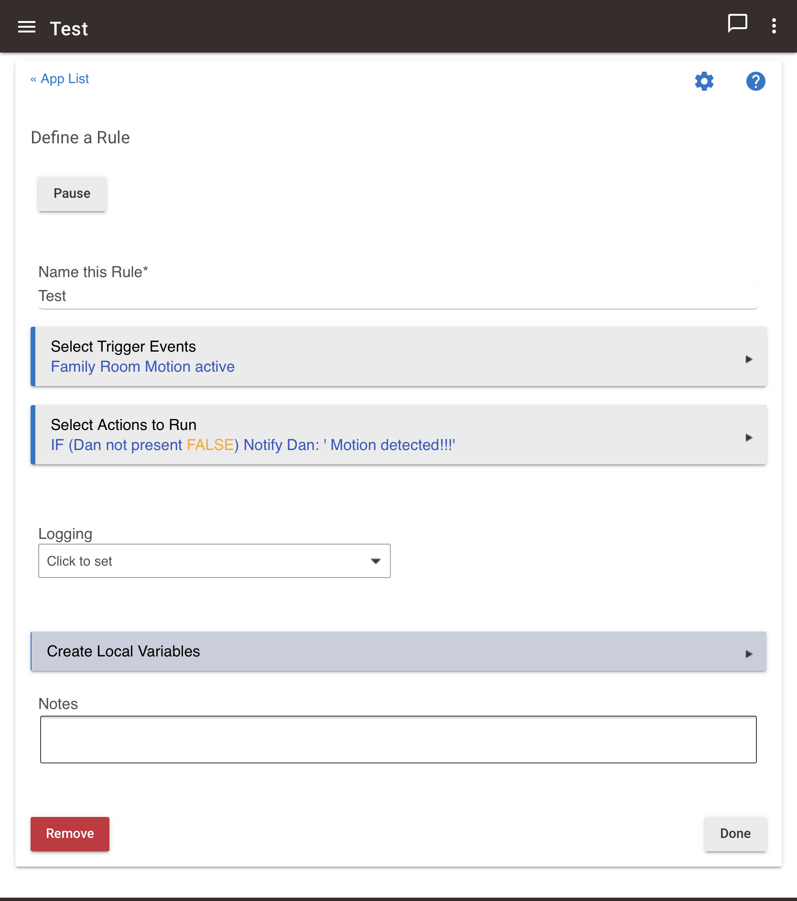Click the Done button
This screenshot has height=901, width=797.
pos(735,834)
